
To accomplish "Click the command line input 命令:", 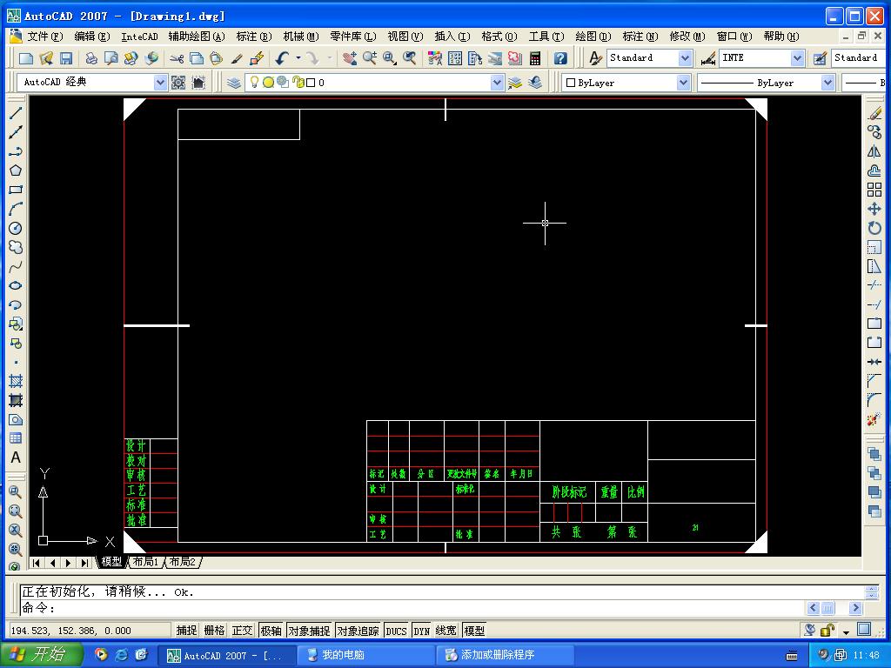I will point(412,608).
